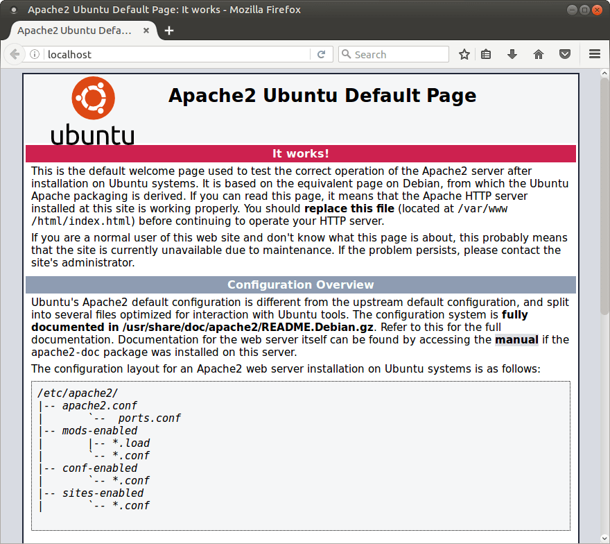Click the back arrow navigation button

click(x=15, y=54)
